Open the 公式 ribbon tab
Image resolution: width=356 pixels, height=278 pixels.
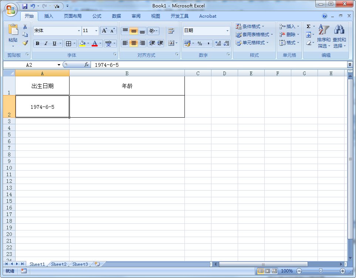[97, 16]
